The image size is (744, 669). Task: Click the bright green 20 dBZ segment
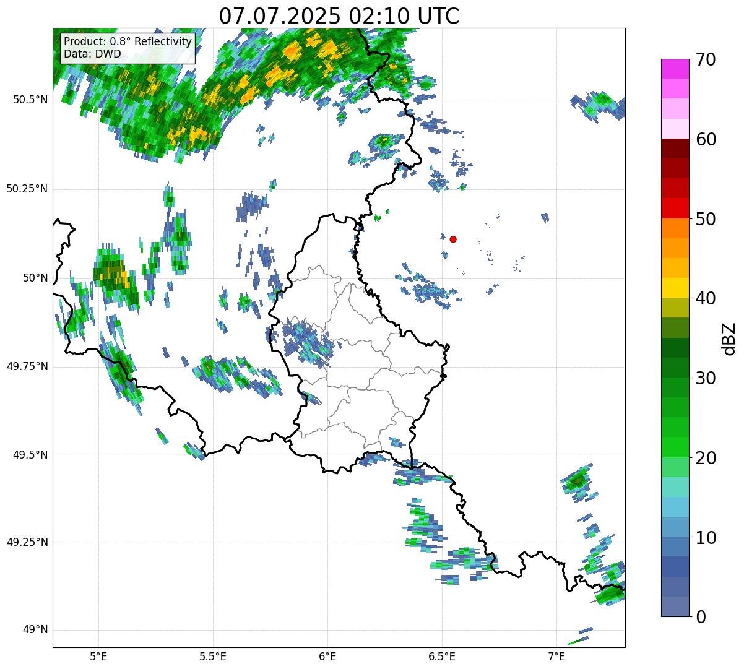pyautogui.click(x=675, y=447)
